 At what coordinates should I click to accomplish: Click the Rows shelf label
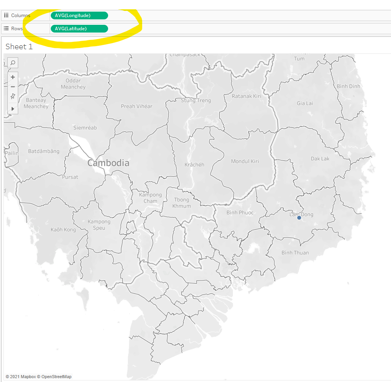click(17, 29)
